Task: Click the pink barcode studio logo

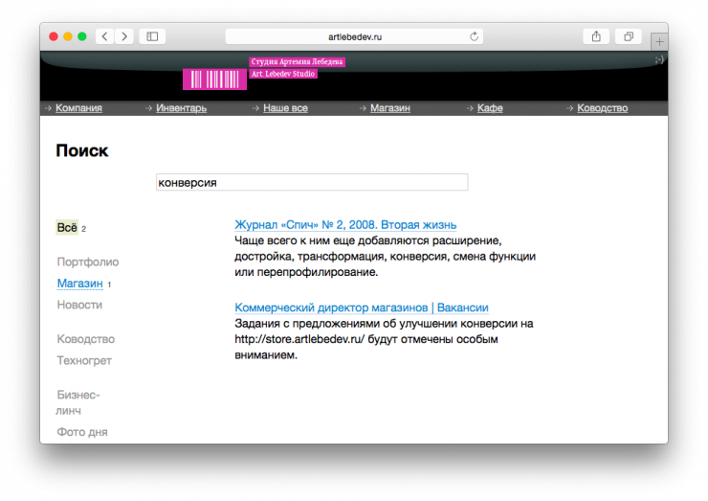Action: pos(215,80)
